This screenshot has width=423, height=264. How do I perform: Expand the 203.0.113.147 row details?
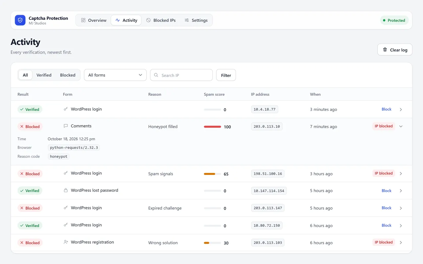point(401,208)
